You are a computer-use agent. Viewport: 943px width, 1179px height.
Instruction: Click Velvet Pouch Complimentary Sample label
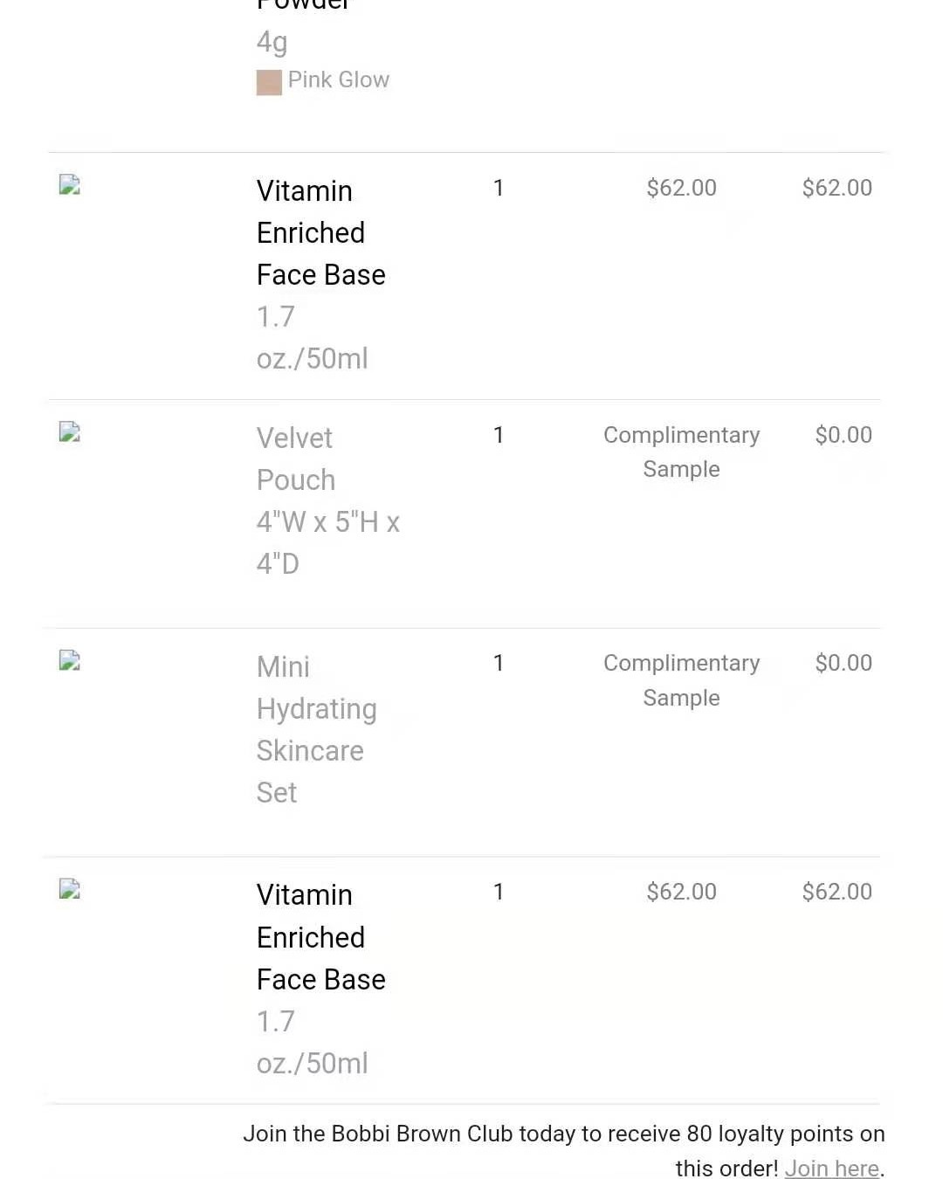click(x=681, y=452)
